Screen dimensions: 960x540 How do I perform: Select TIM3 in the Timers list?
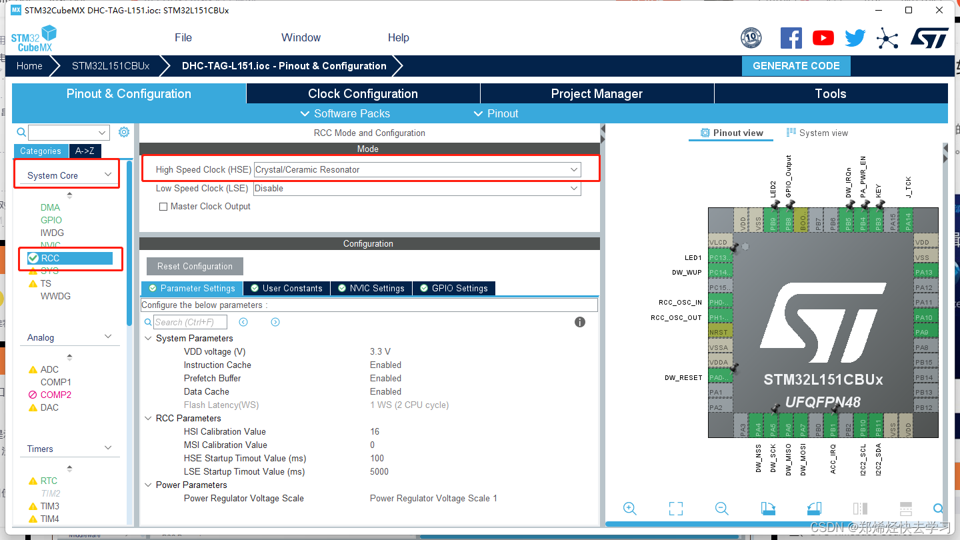[50, 506]
